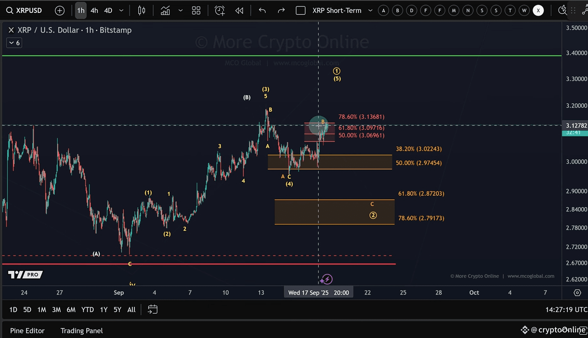Open quick search via the lightning icon
The height and width of the screenshot is (338, 588).
[x=562, y=10]
